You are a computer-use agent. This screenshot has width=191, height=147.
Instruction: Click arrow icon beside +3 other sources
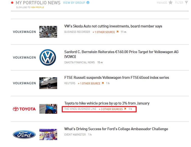pos(125,109)
